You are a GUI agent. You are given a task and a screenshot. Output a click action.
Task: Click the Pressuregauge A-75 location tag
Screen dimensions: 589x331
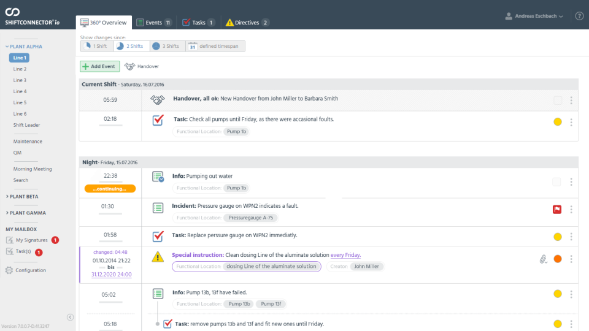tap(250, 218)
